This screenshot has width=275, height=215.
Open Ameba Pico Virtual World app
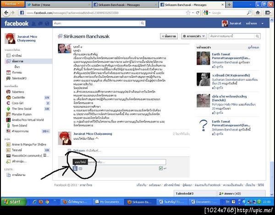pyautogui.click(x=27, y=120)
